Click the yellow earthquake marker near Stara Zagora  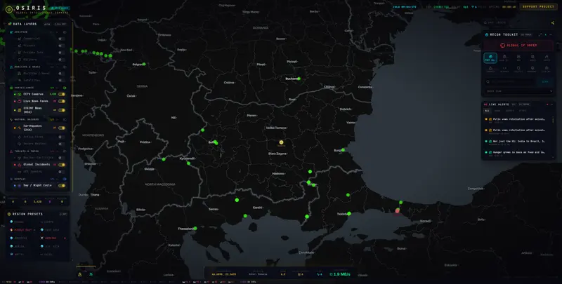click(x=282, y=142)
